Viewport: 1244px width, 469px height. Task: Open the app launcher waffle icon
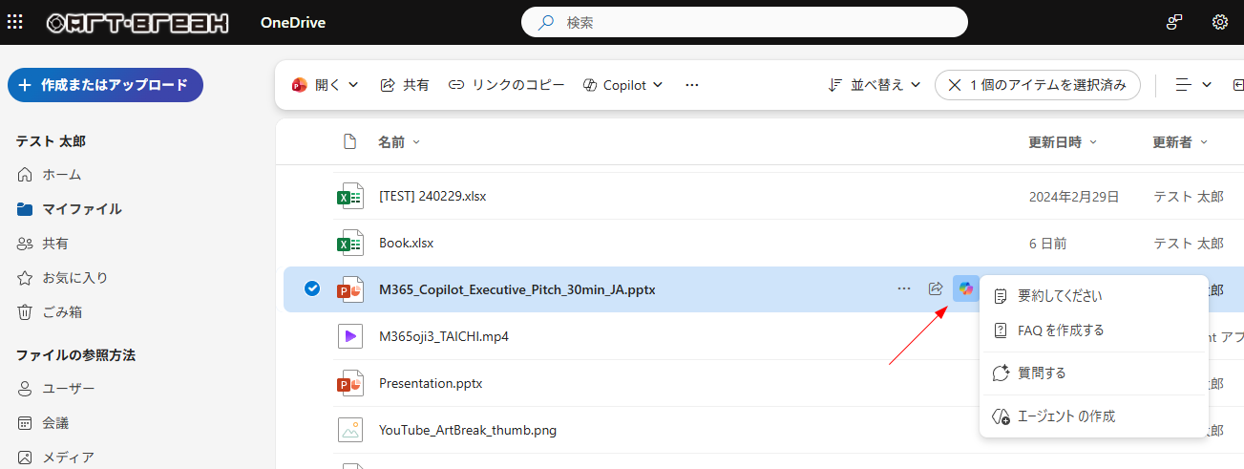coord(14,22)
